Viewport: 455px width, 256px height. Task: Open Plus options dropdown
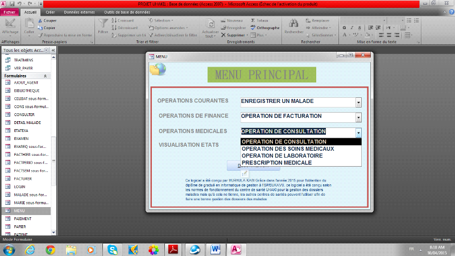coord(259,35)
